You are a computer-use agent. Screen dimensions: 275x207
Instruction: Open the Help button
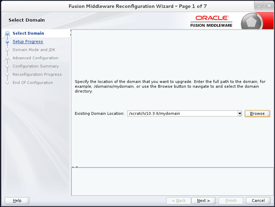pos(17,200)
